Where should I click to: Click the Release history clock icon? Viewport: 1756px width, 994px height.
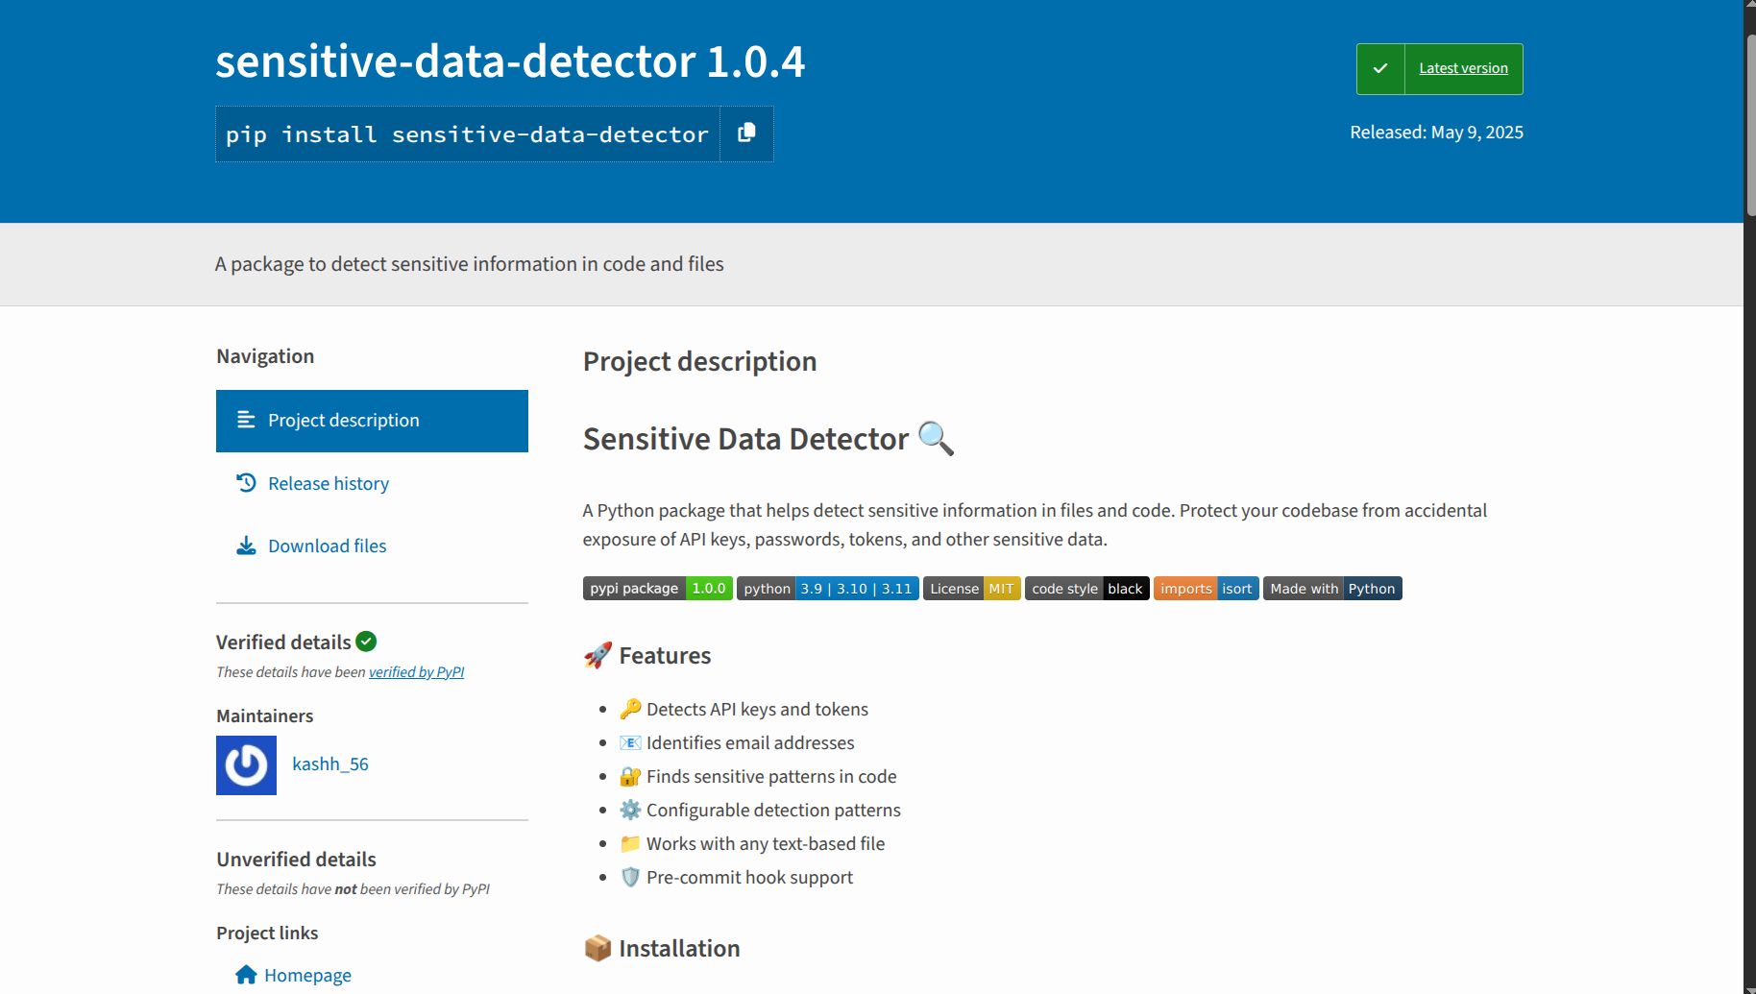click(x=246, y=483)
